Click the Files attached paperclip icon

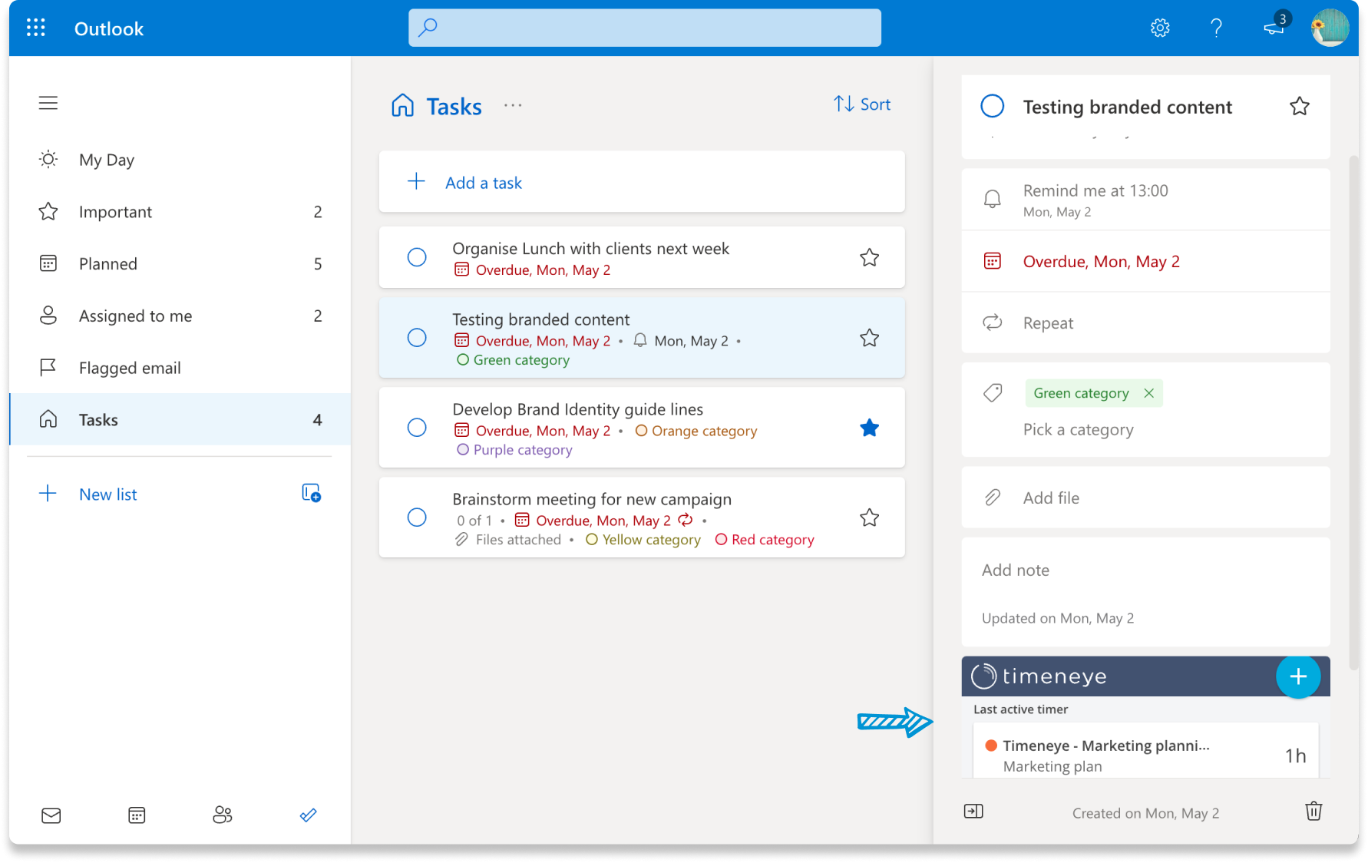pos(461,540)
